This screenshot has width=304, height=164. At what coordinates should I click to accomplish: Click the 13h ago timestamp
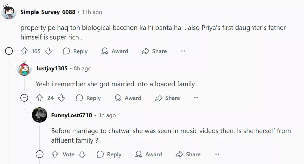[x=92, y=12]
